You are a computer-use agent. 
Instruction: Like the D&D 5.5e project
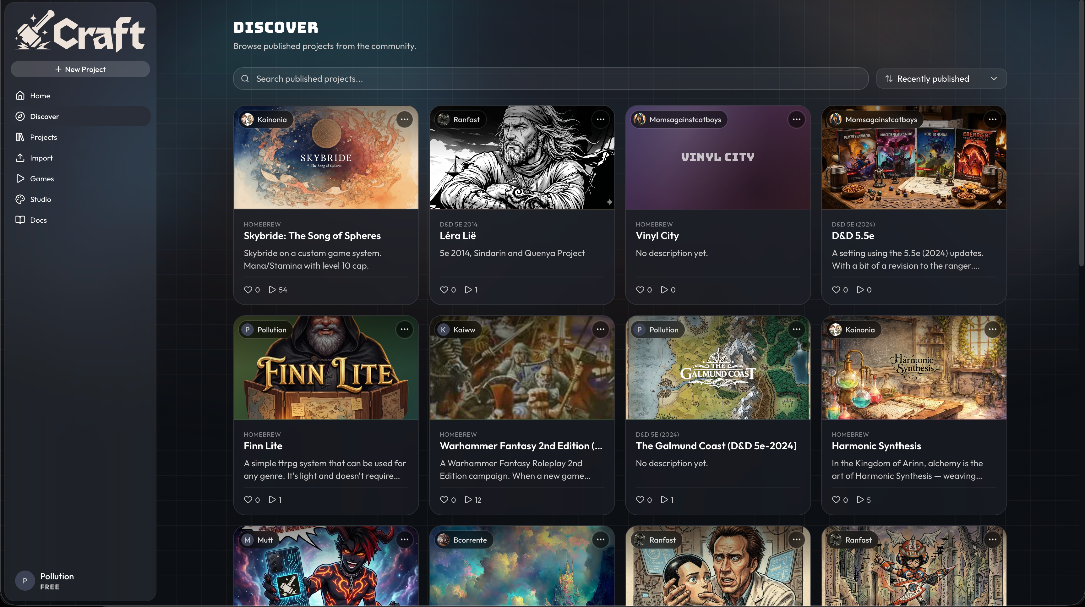836,290
